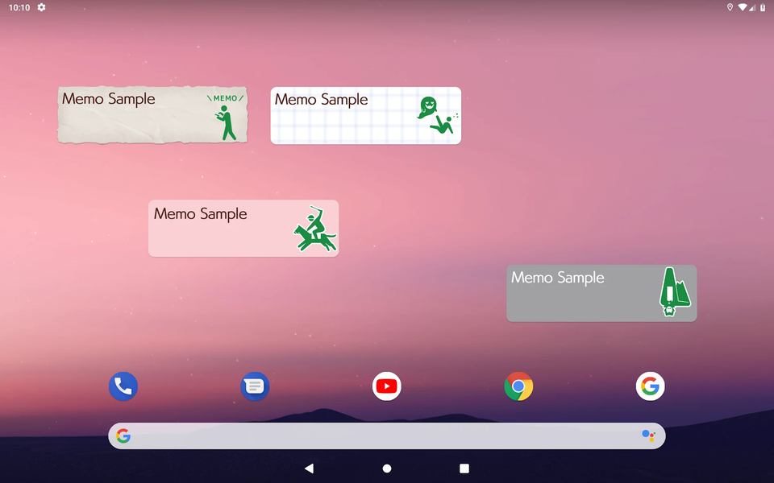774x483 pixels.
Task: Tap the green bottle pictogram on gray memo
Action: [673, 291]
